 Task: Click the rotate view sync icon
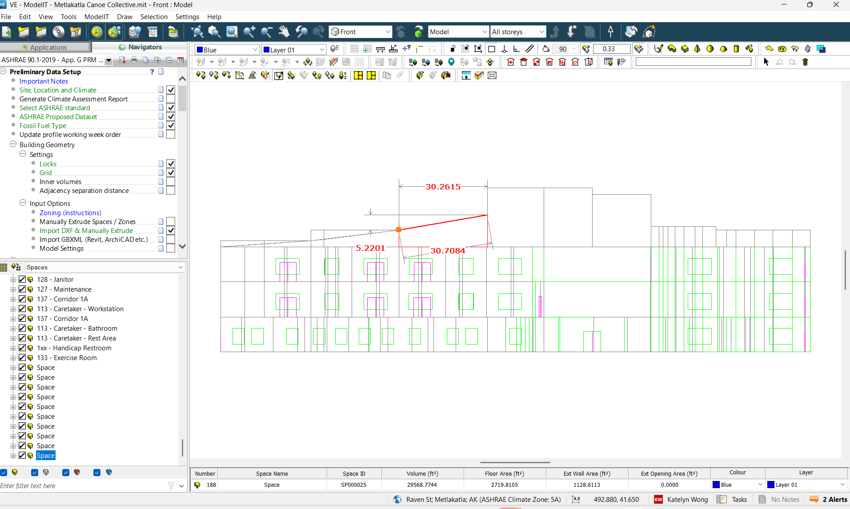pyautogui.click(x=631, y=32)
